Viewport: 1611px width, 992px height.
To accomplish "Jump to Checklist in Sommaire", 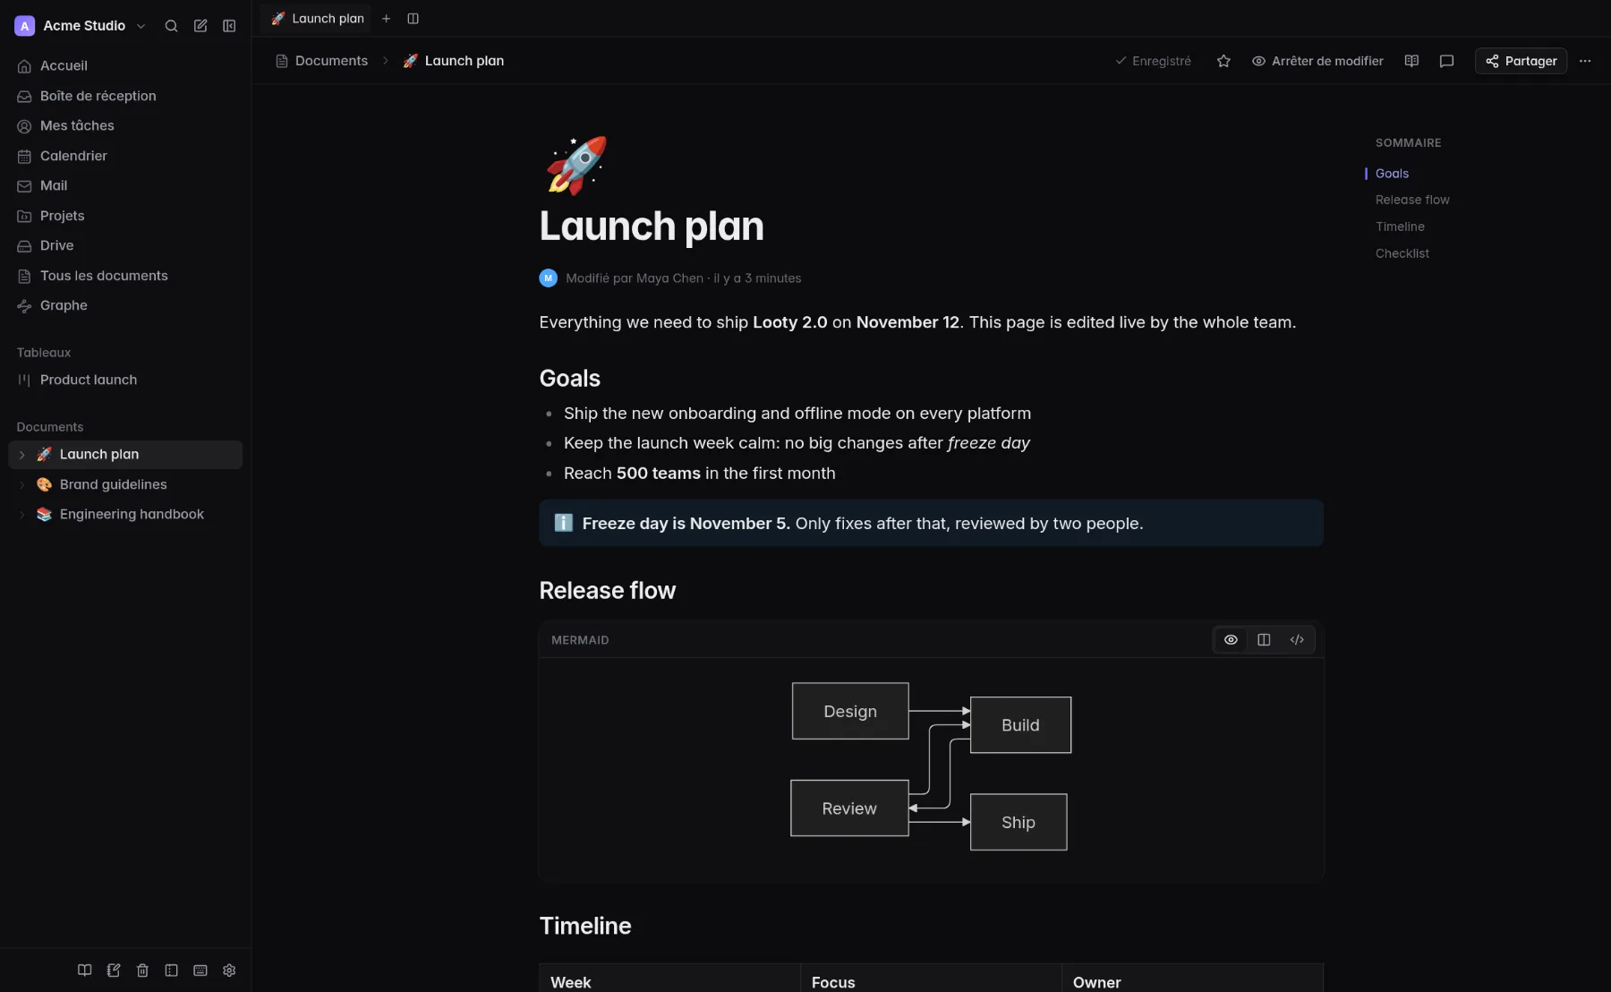I will tap(1402, 253).
